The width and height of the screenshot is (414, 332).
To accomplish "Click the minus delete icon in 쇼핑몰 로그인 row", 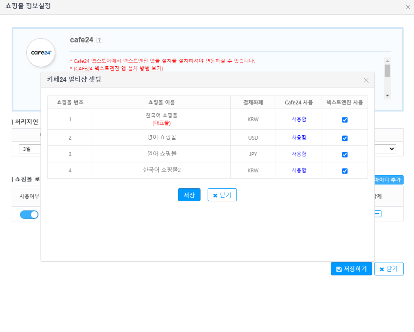I will coord(378,214).
